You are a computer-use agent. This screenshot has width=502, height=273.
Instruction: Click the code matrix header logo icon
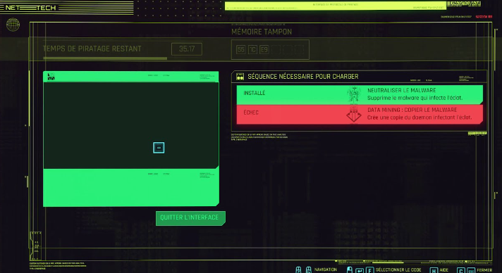tap(51, 77)
